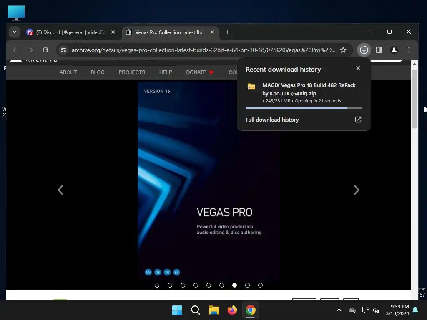Show the next carousel image
Screen dimensions: 427x320
356,190
